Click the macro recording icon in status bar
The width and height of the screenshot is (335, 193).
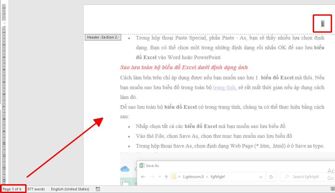[98, 189]
